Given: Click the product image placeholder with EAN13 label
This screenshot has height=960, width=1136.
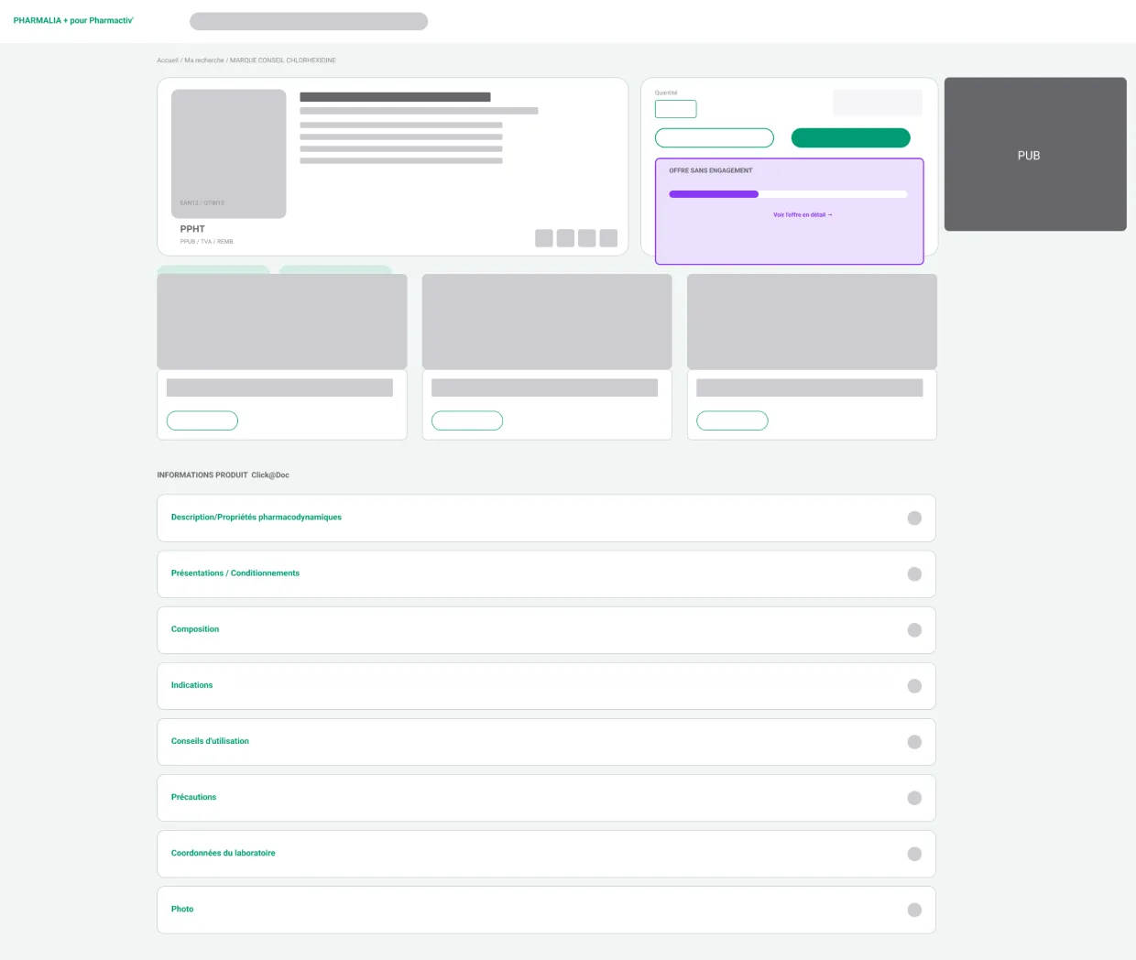Looking at the screenshot, I should (x=229, y=154).
